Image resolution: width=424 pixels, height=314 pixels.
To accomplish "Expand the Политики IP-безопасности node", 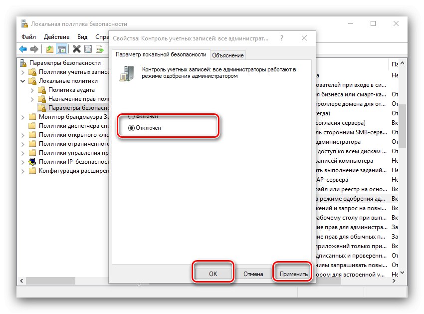I will point(23,162).
